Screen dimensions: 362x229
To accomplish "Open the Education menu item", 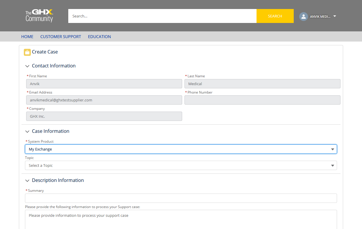I will point(99,37).
